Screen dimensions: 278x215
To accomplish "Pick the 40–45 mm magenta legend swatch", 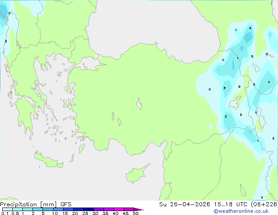I will (x=119, y=209).
